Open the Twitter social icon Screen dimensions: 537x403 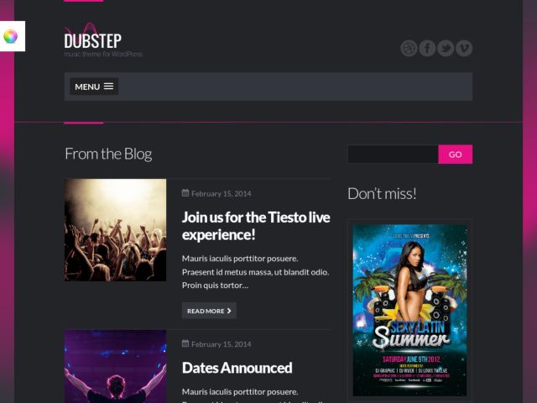pos(446,49)
